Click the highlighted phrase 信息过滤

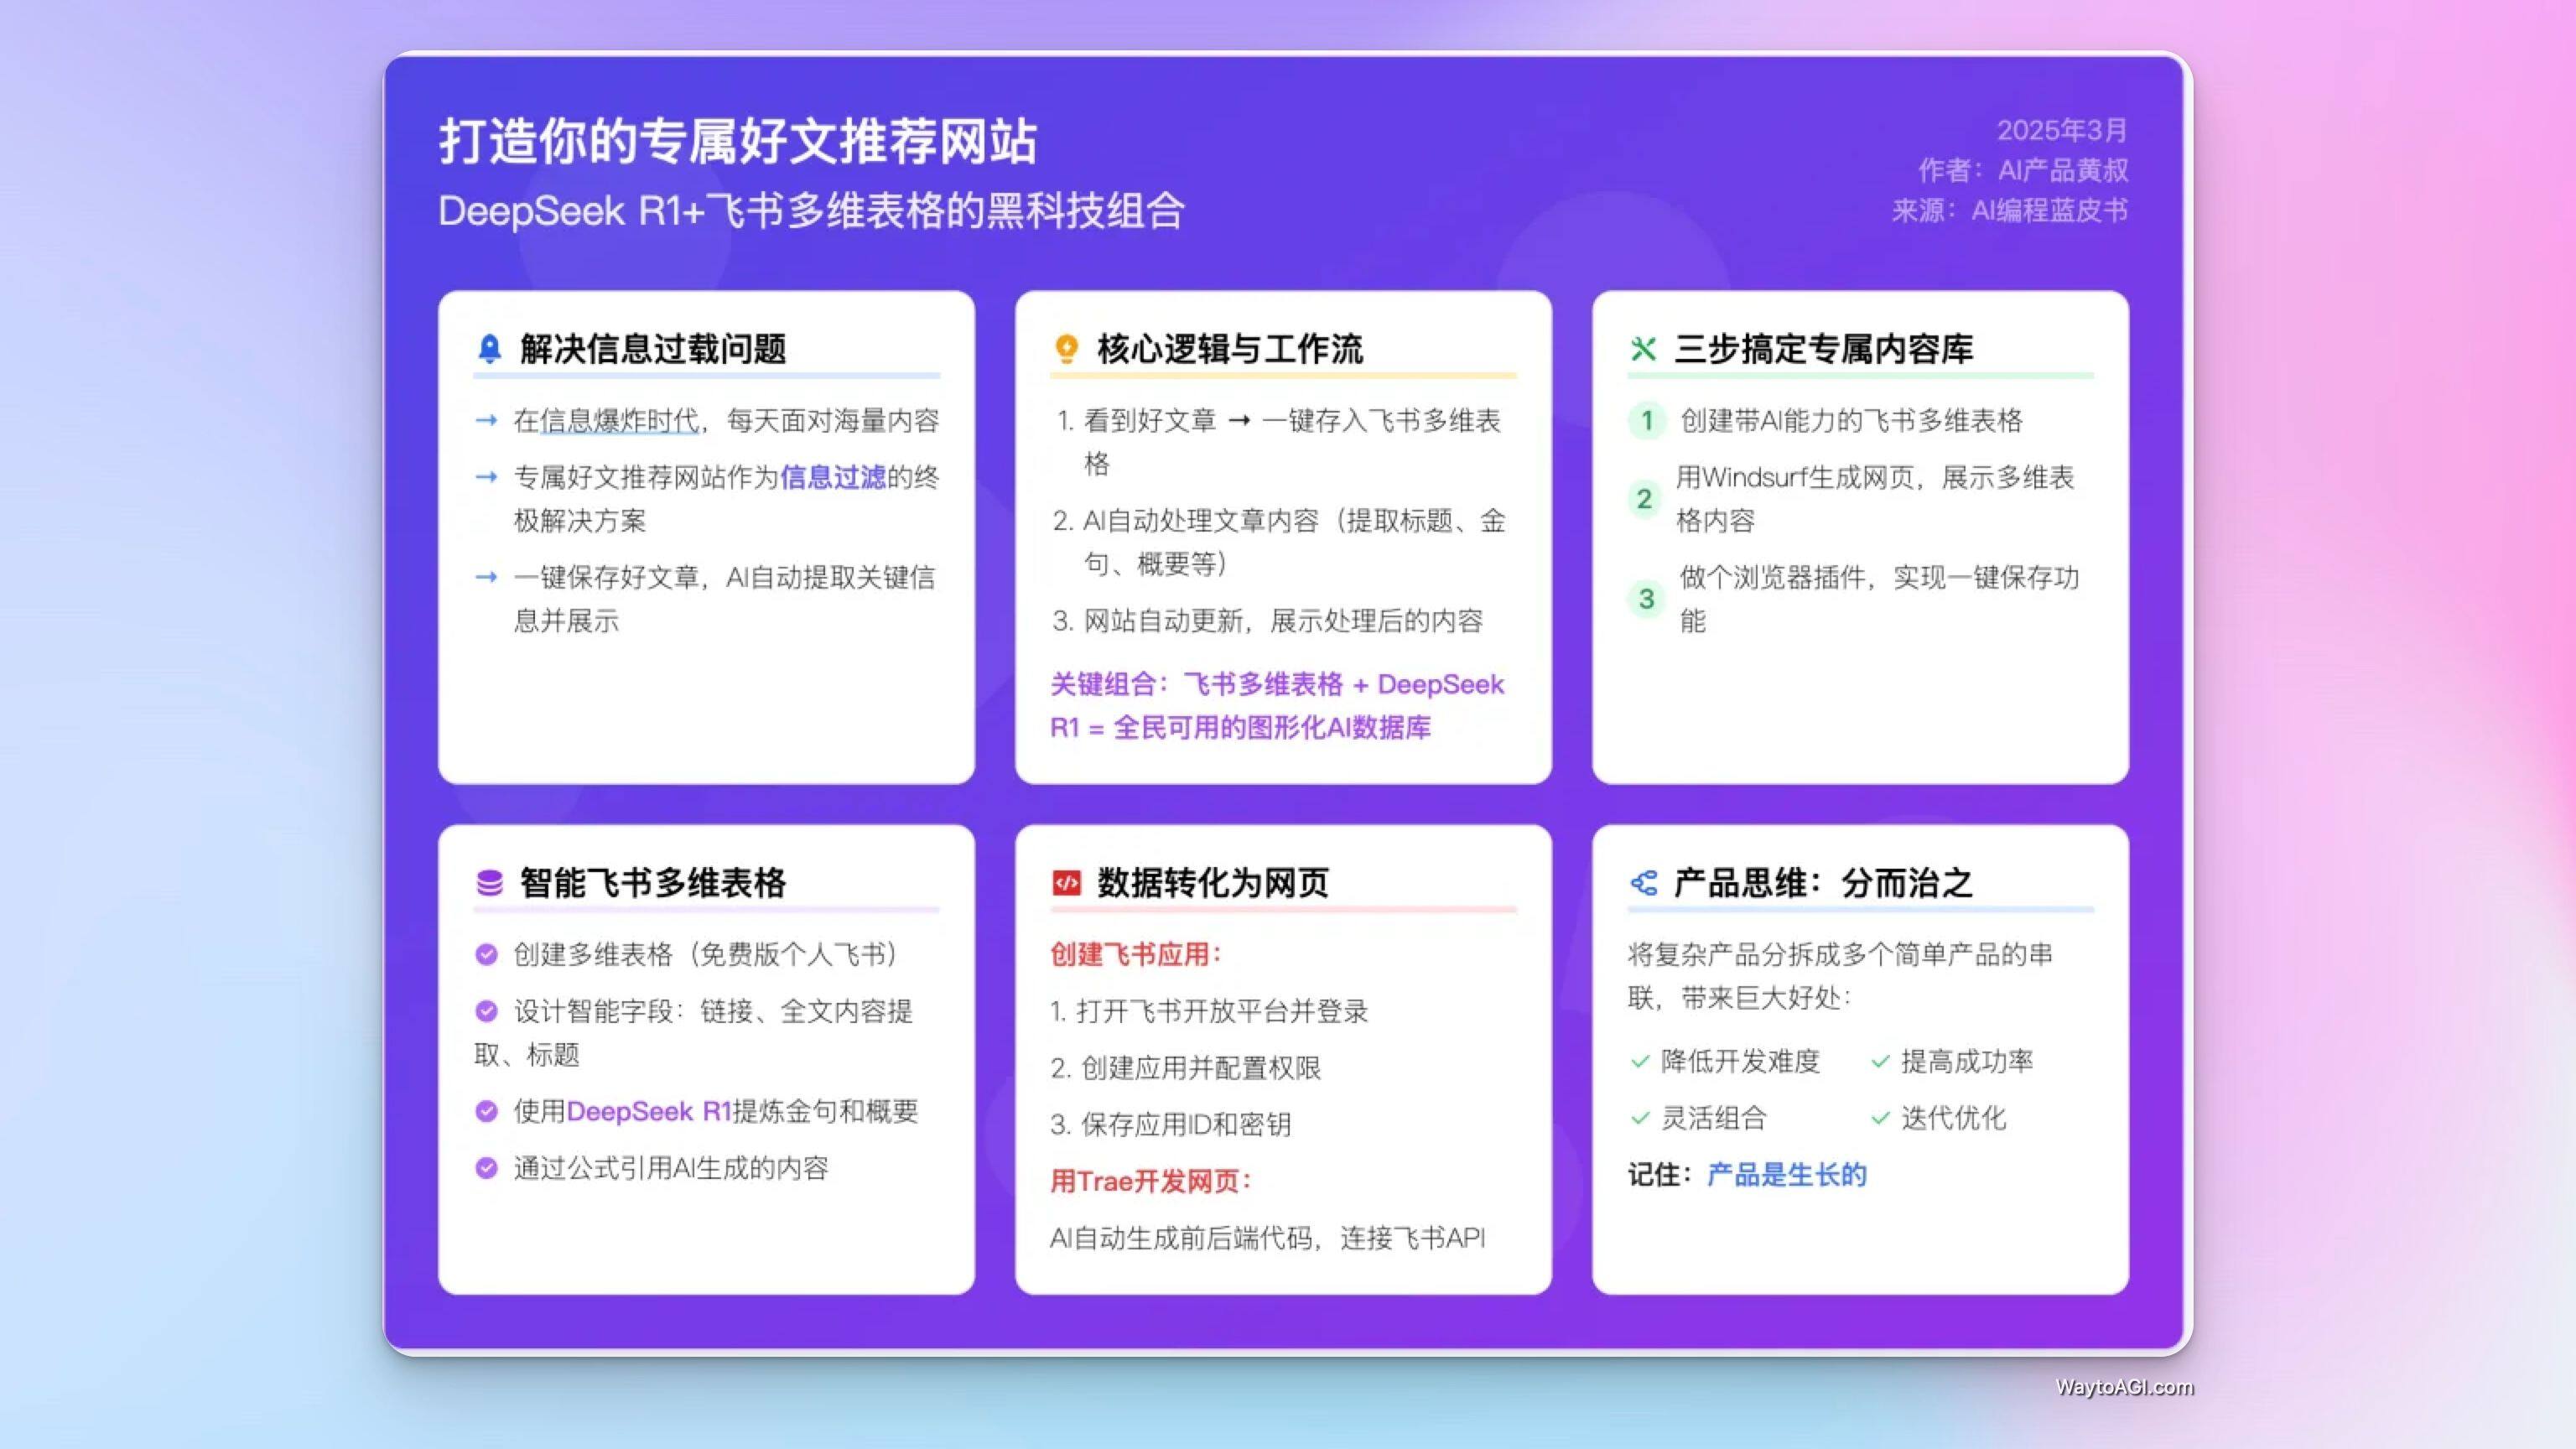pos(833,477)
